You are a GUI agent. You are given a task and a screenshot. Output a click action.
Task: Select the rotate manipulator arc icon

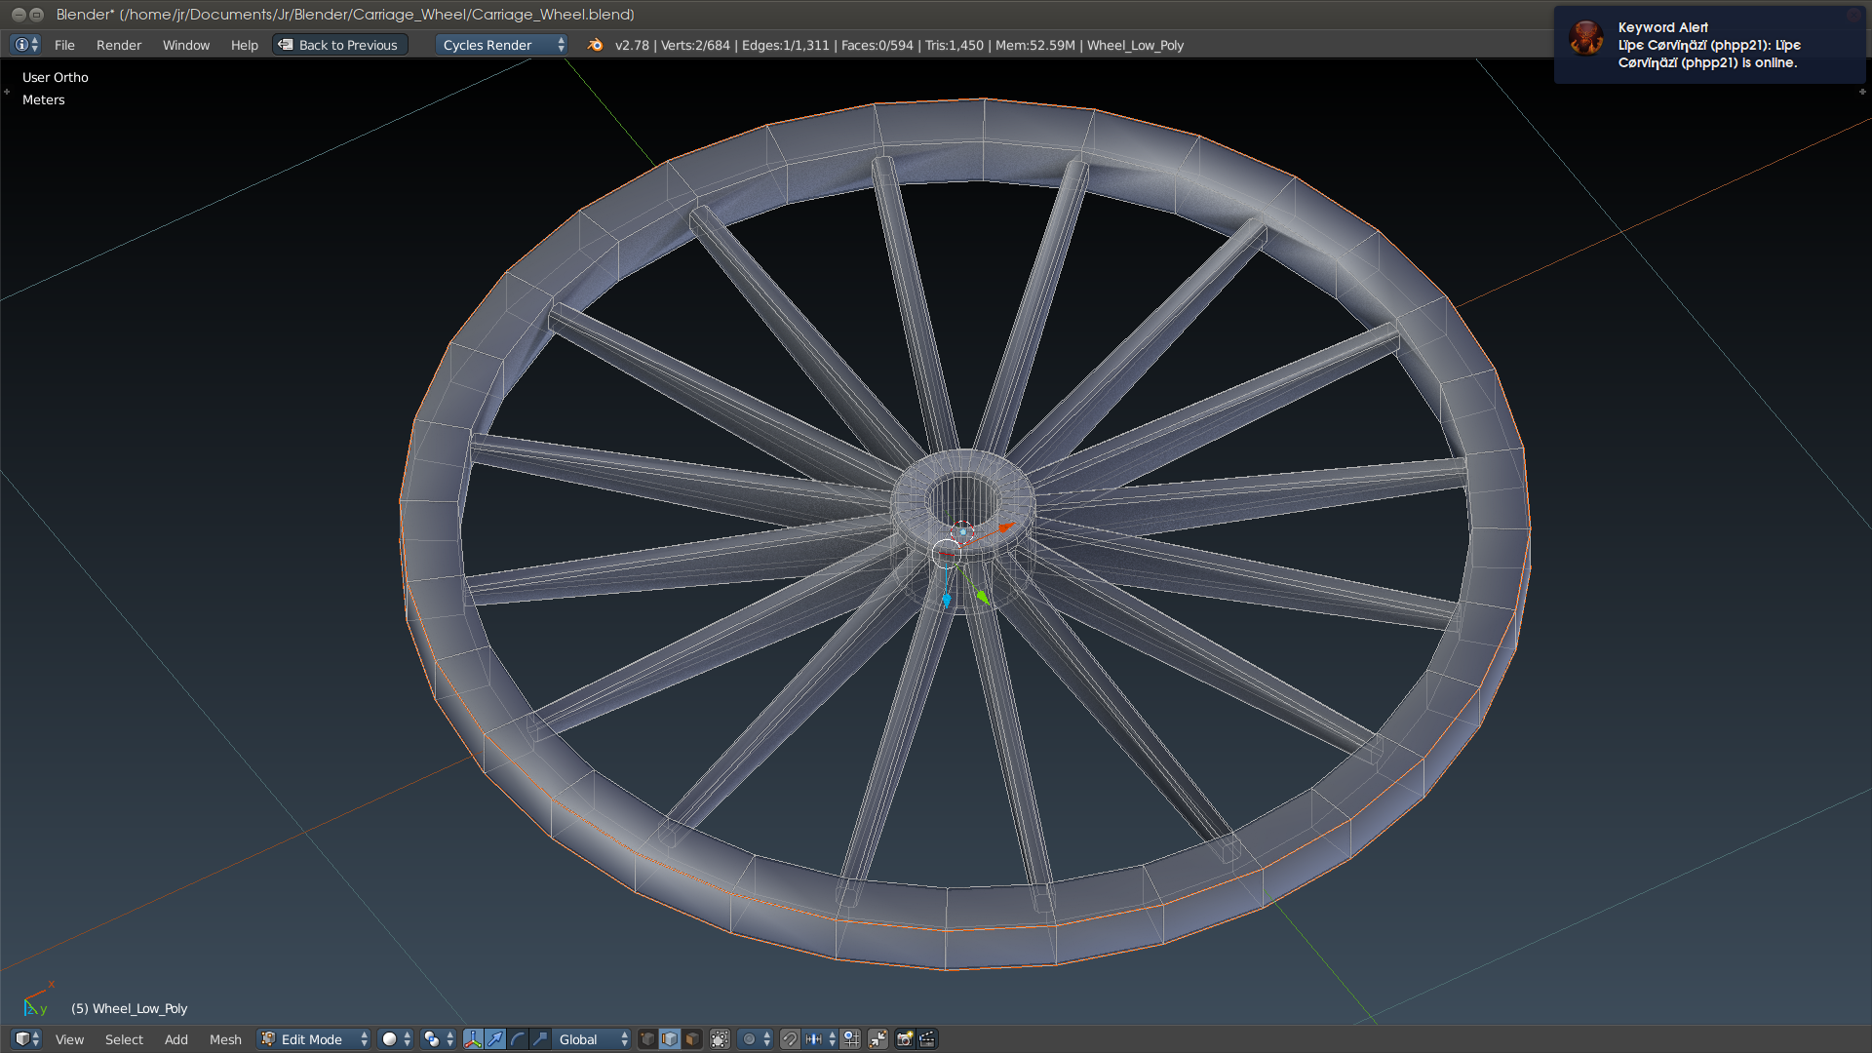pyautogui.click(x=518, y=1039)
